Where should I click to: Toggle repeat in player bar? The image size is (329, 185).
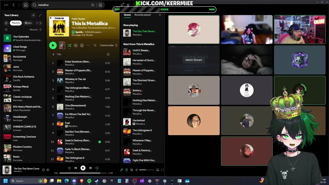coord(97,168)
